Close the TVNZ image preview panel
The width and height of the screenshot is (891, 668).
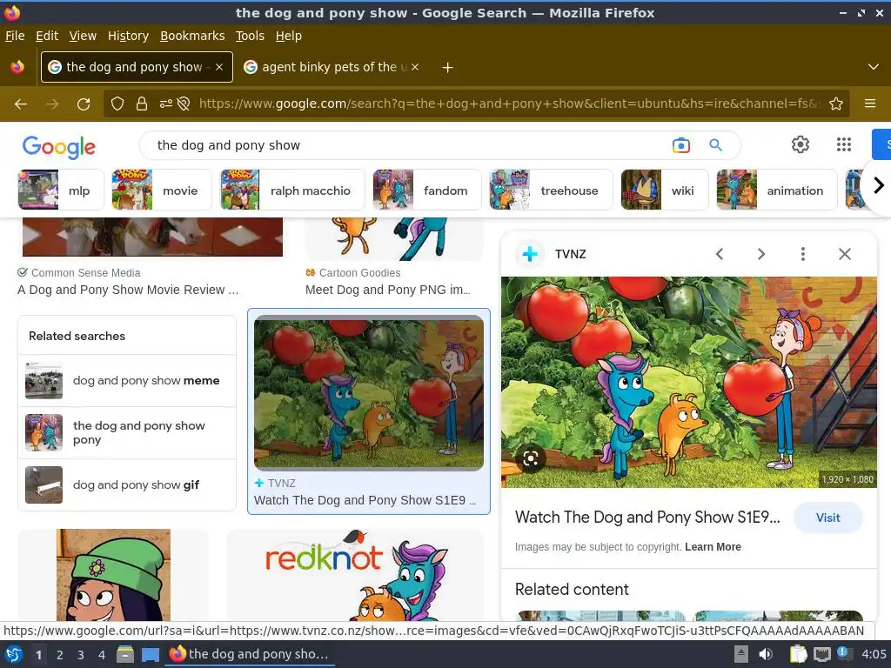tap(845, 254)
